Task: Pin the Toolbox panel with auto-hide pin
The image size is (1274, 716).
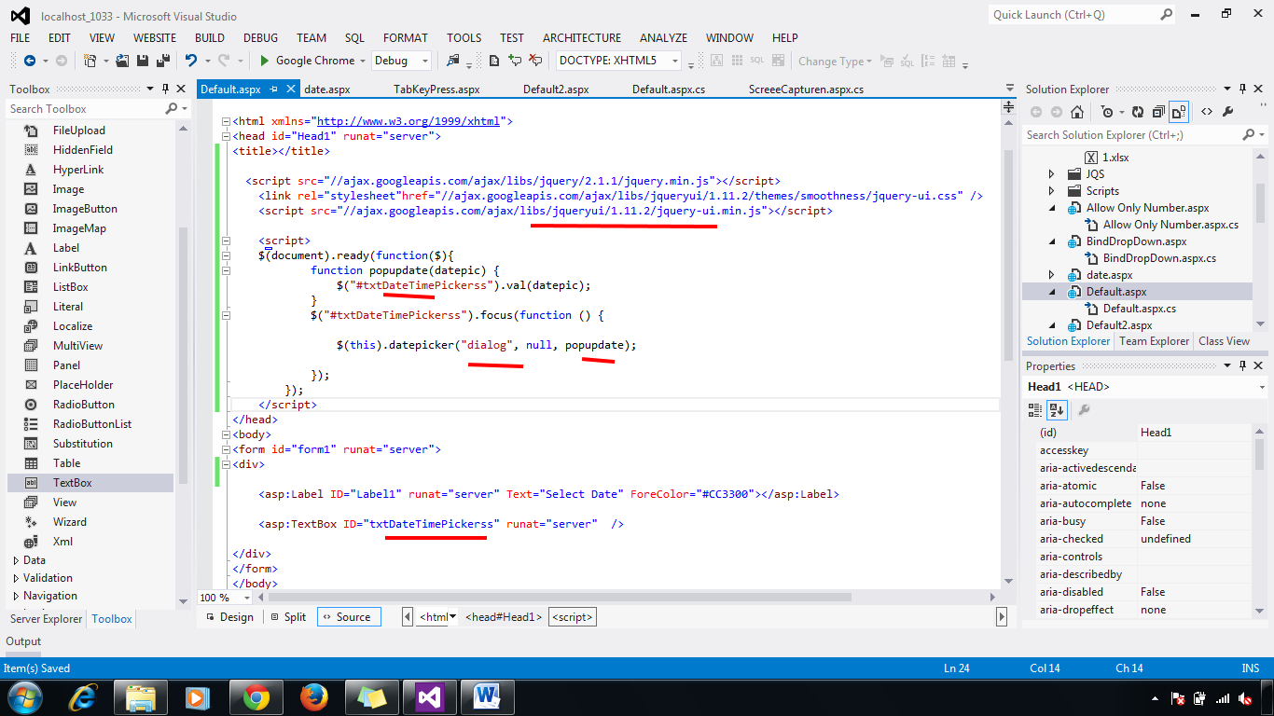Action: pos(165,89)
